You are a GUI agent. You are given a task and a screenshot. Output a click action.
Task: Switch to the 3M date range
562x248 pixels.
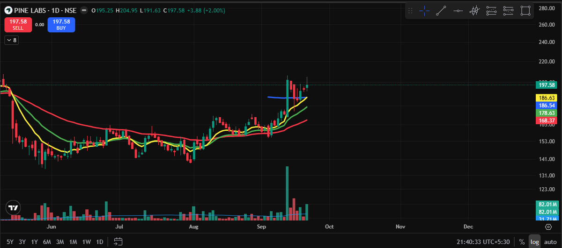point(60,242)
